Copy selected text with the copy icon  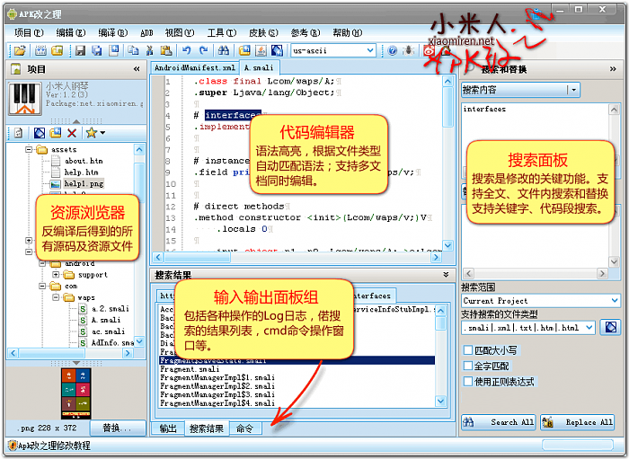pos(133,50)
